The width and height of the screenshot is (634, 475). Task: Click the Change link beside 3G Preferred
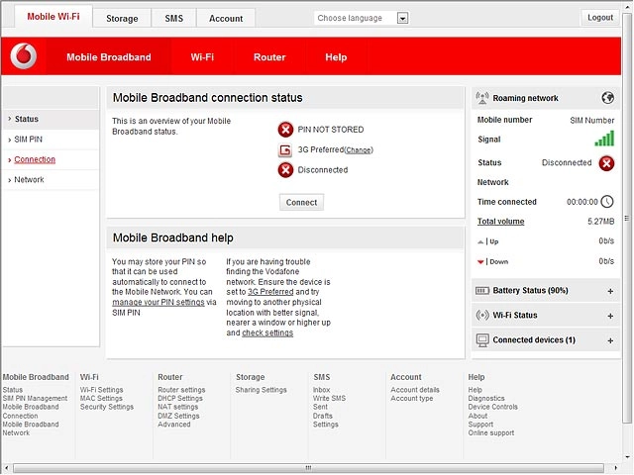[359, 150]
